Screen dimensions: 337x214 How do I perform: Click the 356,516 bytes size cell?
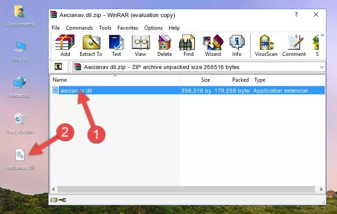tap(196, 90)
